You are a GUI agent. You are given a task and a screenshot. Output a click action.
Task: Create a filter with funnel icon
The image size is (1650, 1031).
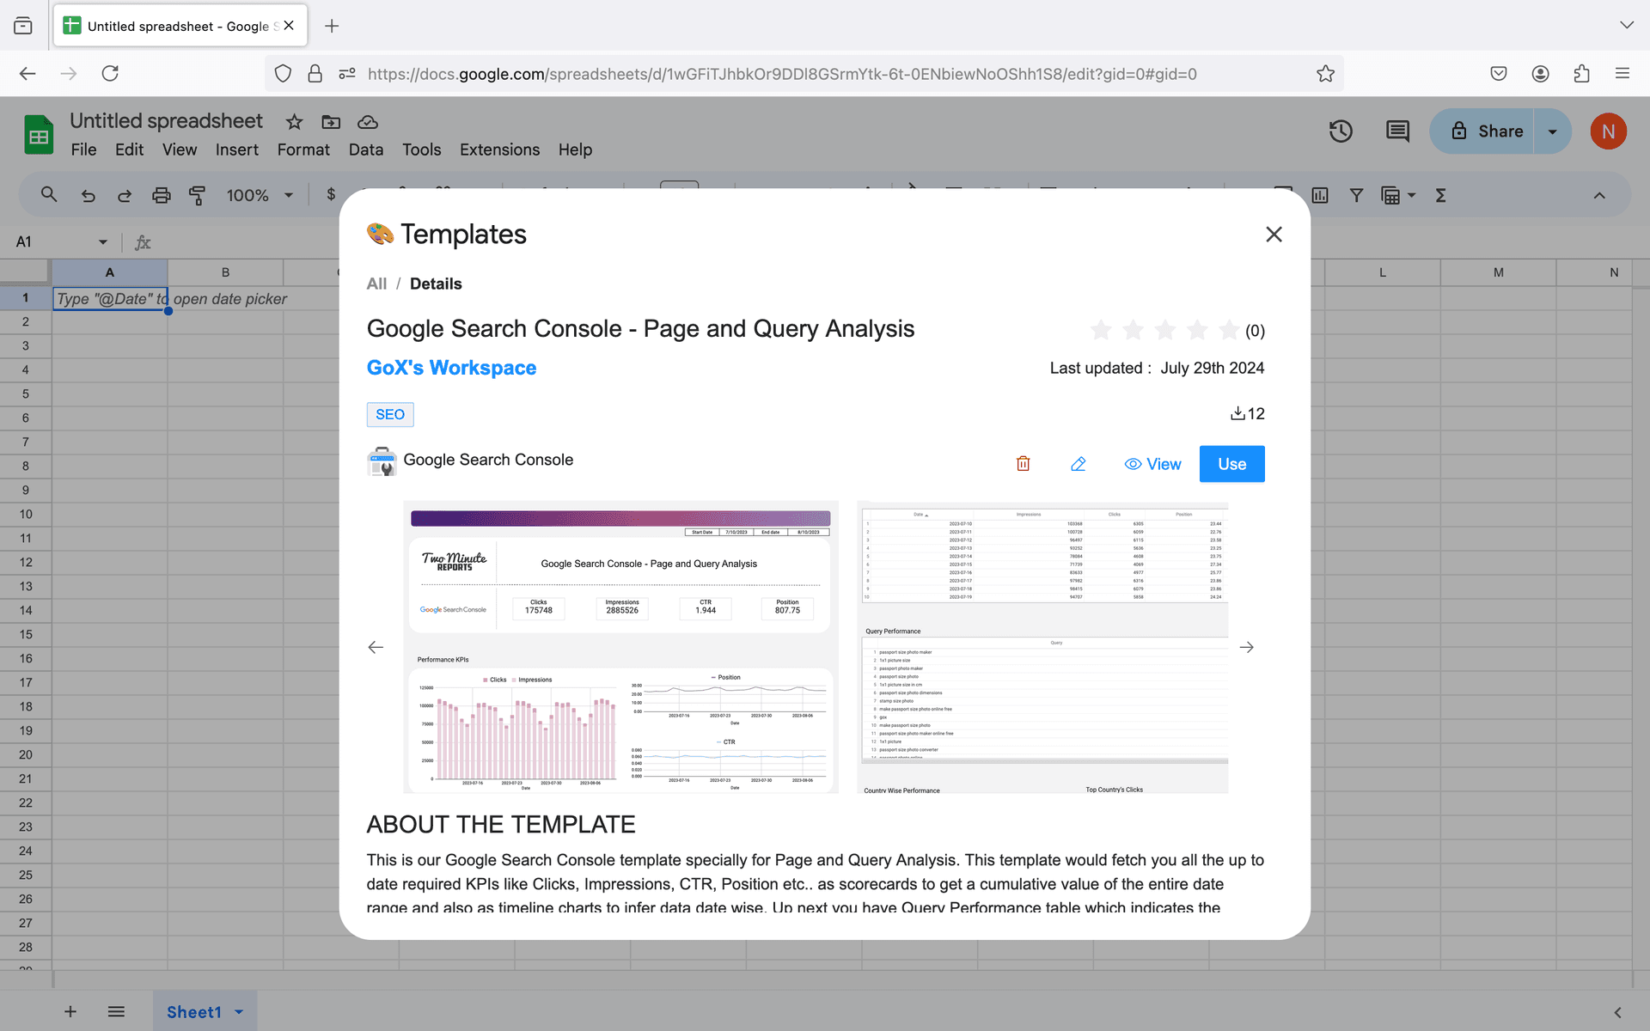[1356, 195]
